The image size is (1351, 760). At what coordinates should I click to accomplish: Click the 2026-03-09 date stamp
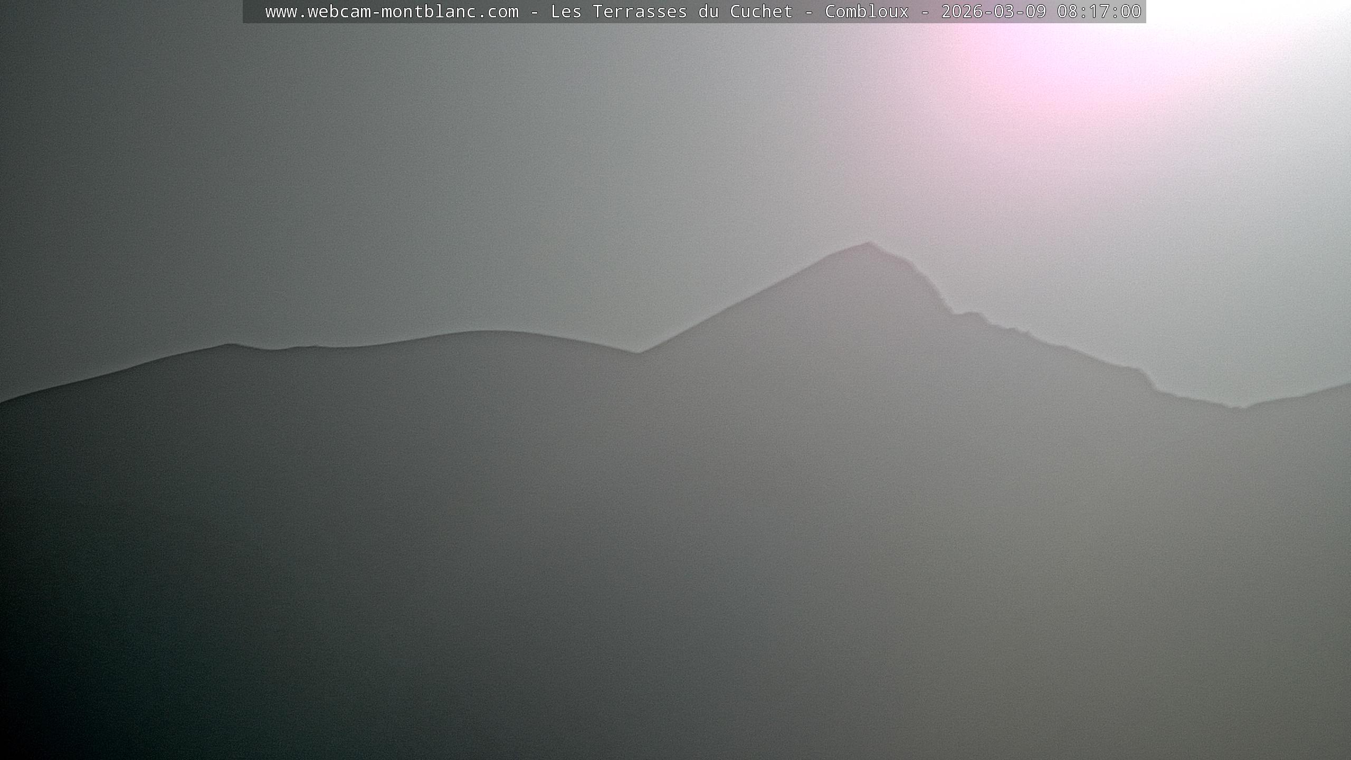point(993,12)
